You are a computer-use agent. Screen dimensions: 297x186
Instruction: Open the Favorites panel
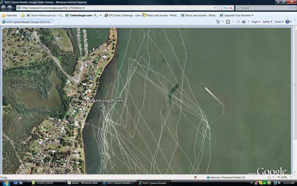click(x=9, y=15)
